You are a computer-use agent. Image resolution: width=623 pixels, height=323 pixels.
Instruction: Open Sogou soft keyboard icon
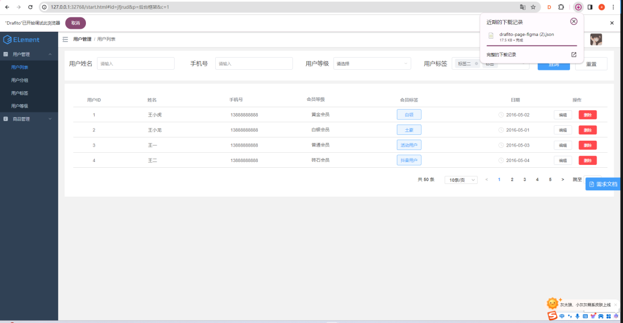pyautogui.click(x=586, y=316)
